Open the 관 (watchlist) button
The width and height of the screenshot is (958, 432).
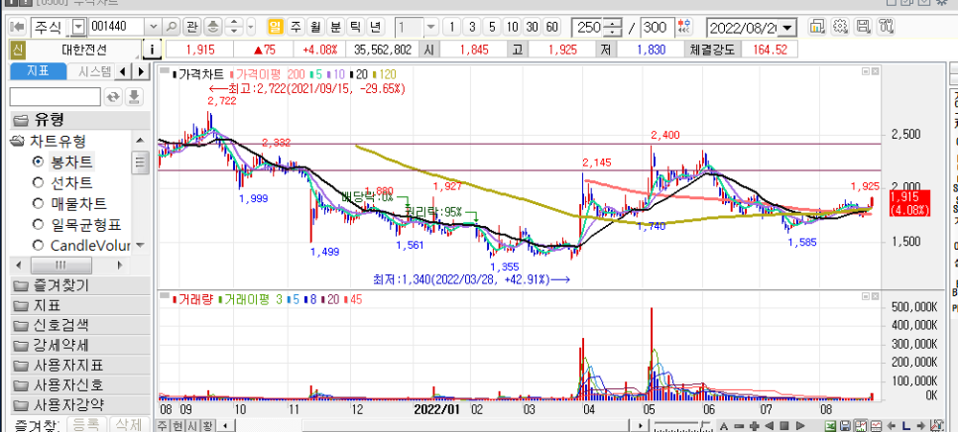point(192,27)
